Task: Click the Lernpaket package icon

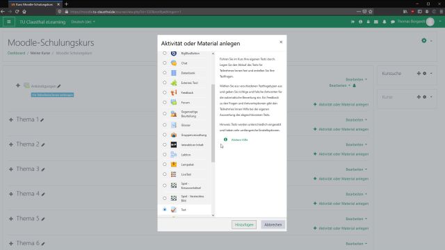Action: [174, 165]
